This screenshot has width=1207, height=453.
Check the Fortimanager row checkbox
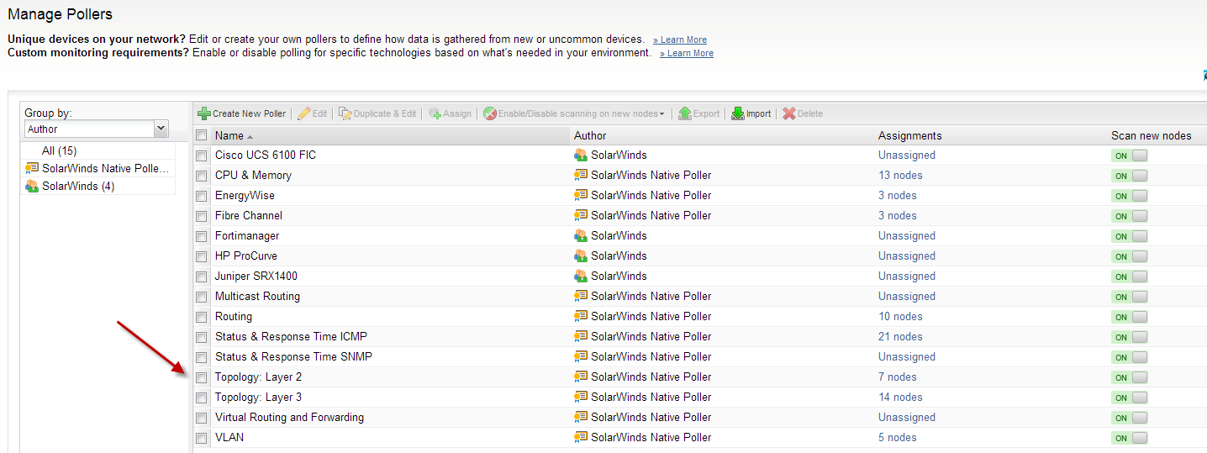(x=201, y=236)
